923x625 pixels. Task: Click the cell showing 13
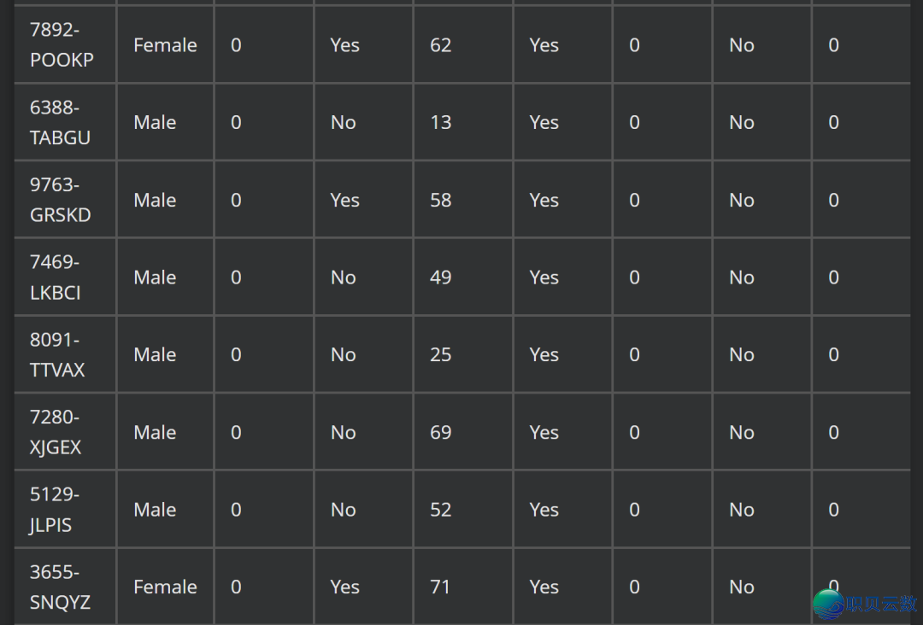(441, 123)
